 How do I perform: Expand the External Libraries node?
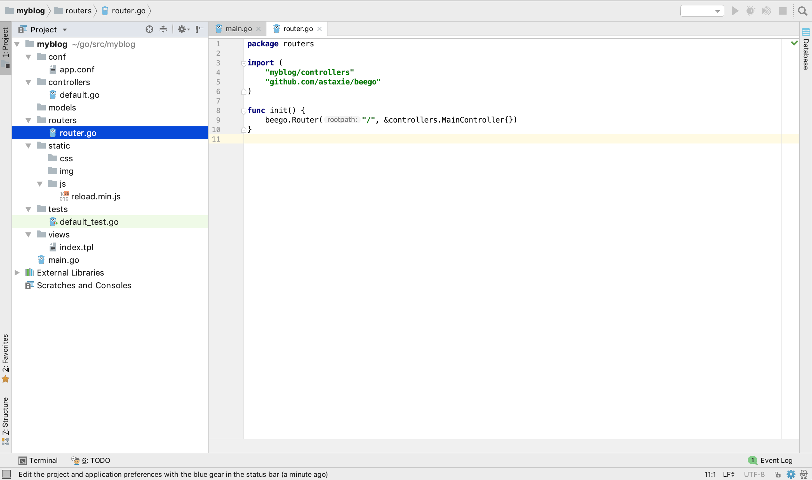[17, 273]
